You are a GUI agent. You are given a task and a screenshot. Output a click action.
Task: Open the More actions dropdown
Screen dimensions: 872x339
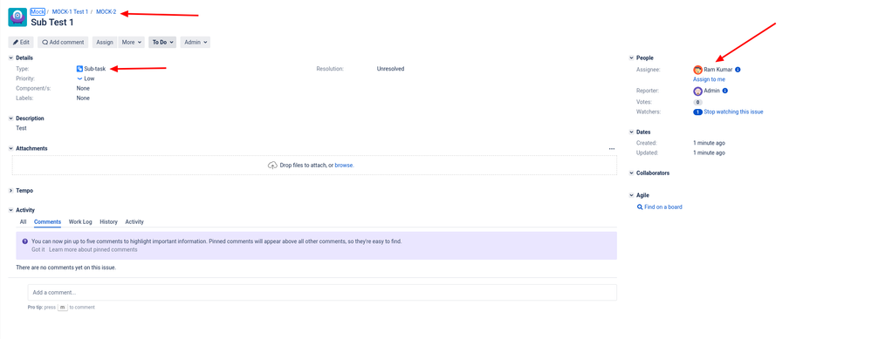[131, 42]
